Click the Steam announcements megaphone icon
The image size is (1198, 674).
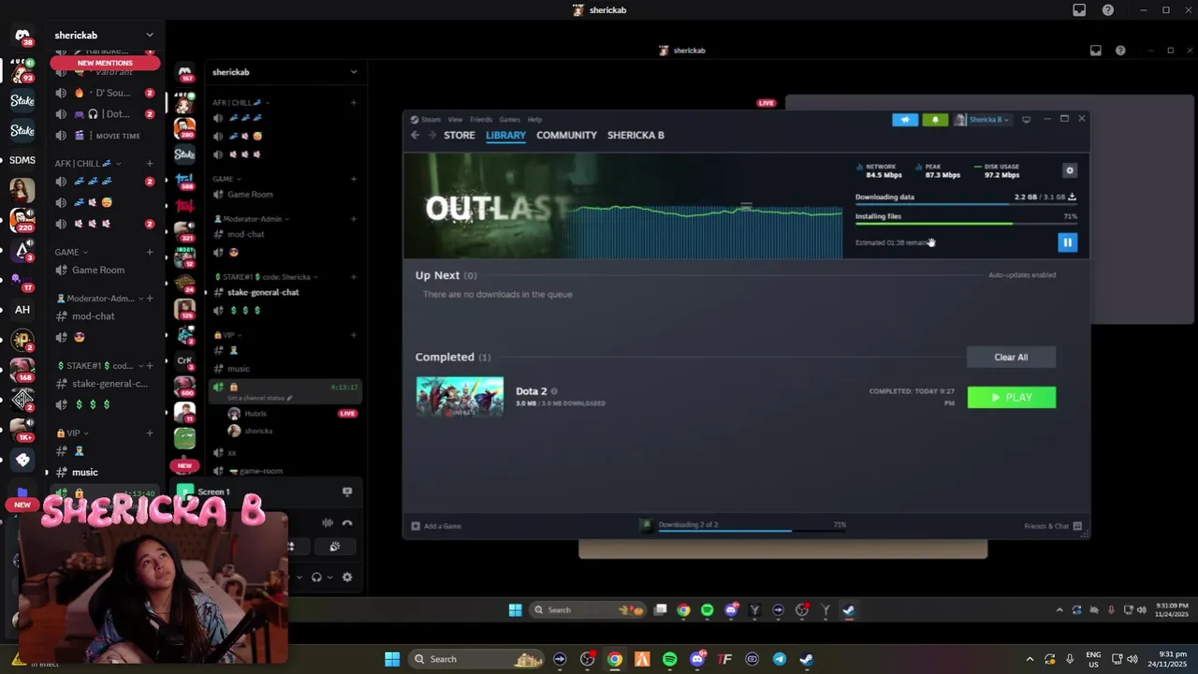pos(905,120)
